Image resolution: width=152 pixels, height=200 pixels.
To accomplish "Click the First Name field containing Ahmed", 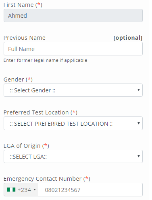I will [73, 16].
